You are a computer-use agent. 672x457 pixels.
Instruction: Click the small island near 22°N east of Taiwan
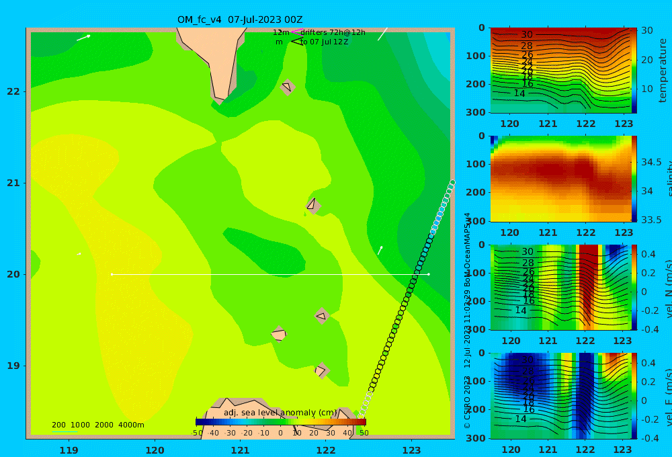point(287,87)
